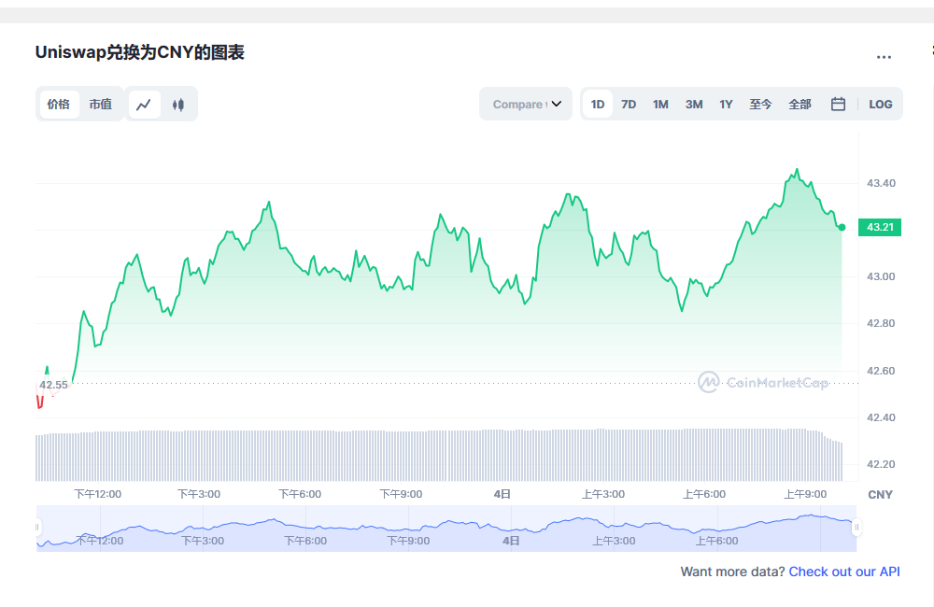Click the 上午9:00 label on main x-axis
This screenshot has width=934, height=607.
[x=805, y=494]
